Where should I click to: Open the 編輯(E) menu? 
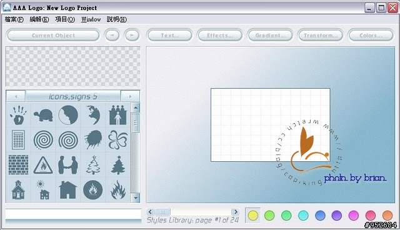tap(39, 19)
